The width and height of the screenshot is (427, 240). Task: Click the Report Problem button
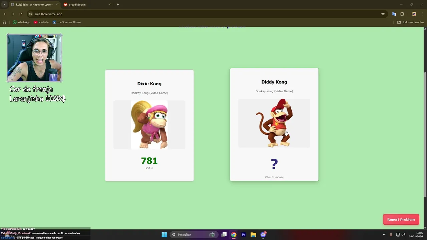tap(401, 219)
